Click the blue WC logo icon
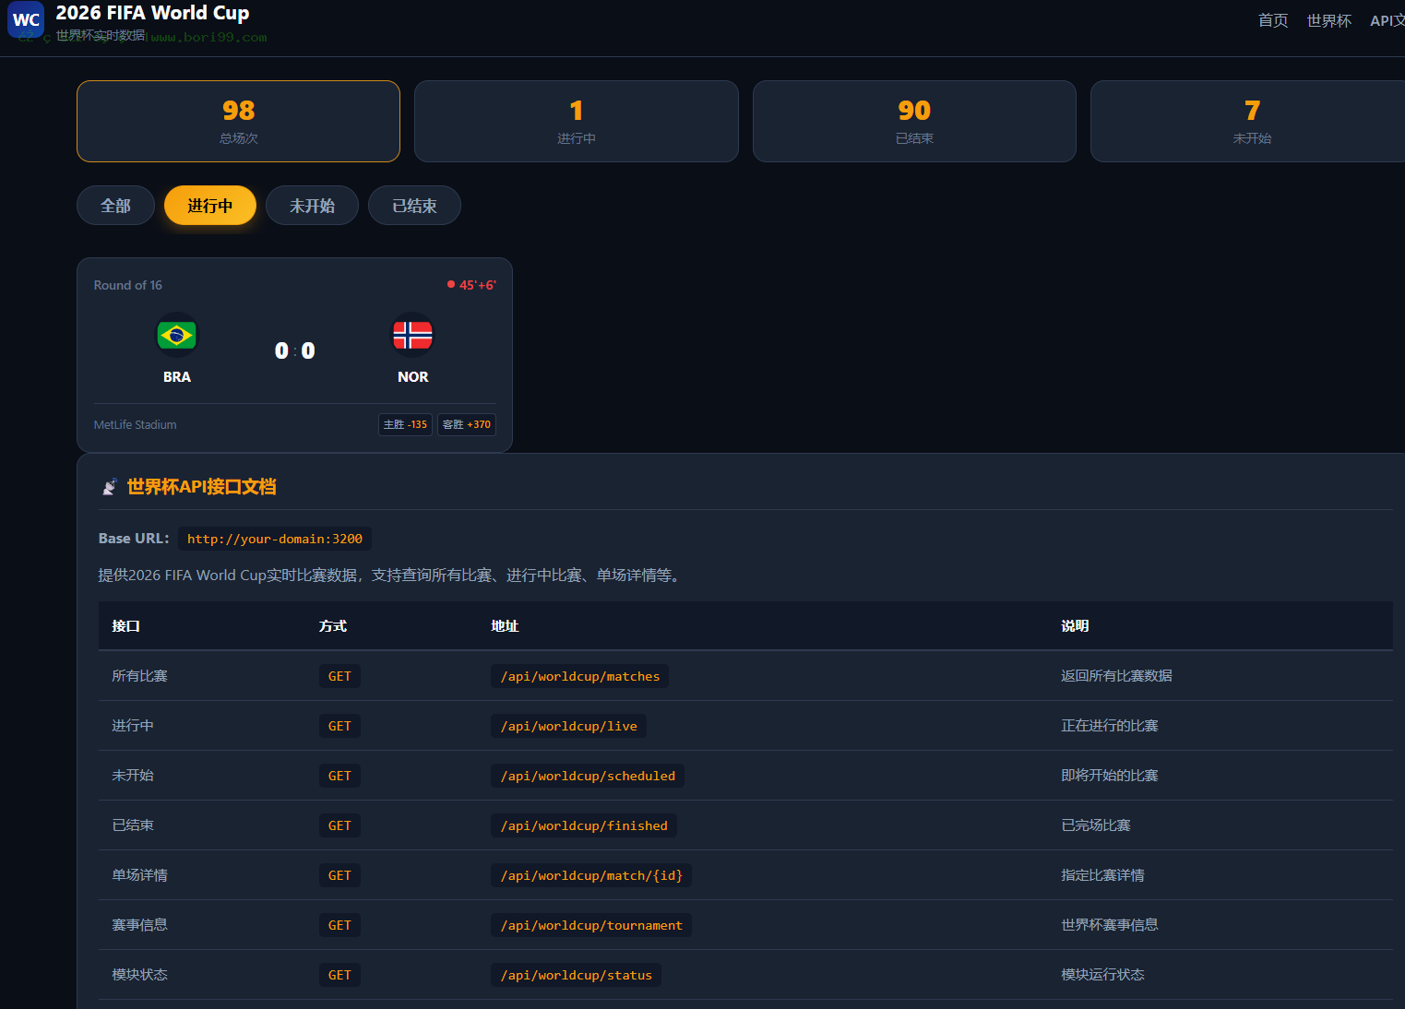This screenshot has height=1009, width=1405. (26, 19)
